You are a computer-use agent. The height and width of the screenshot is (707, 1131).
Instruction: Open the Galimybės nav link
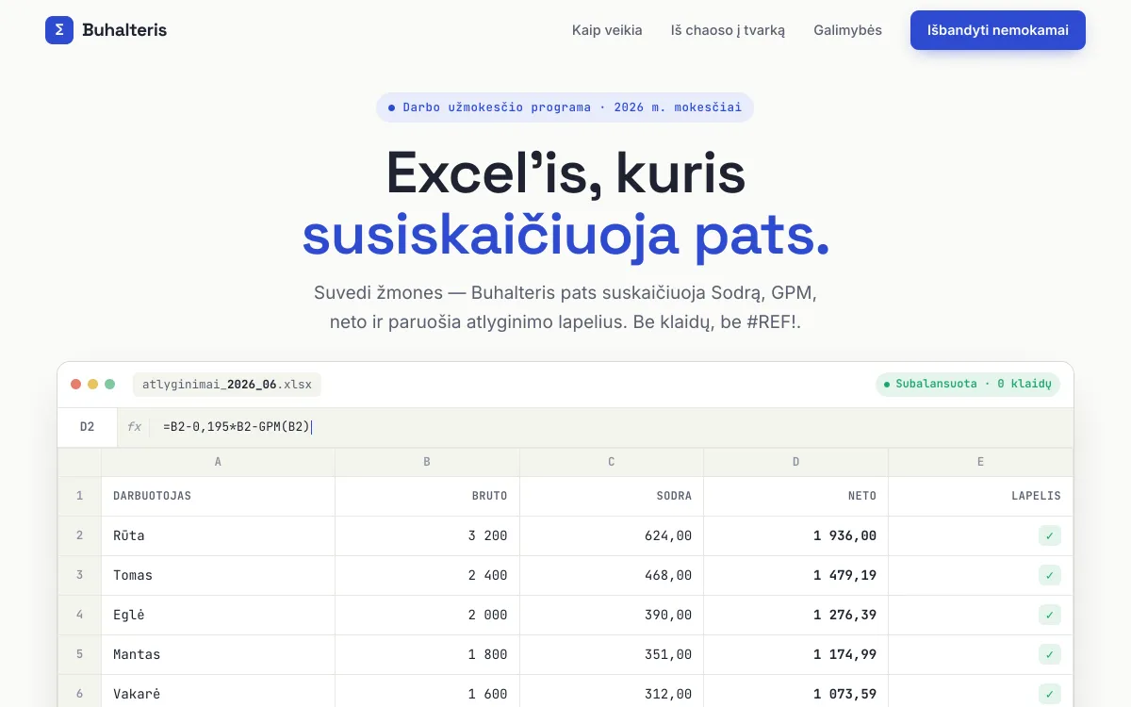pyautogui.click(x=848, y=30)
